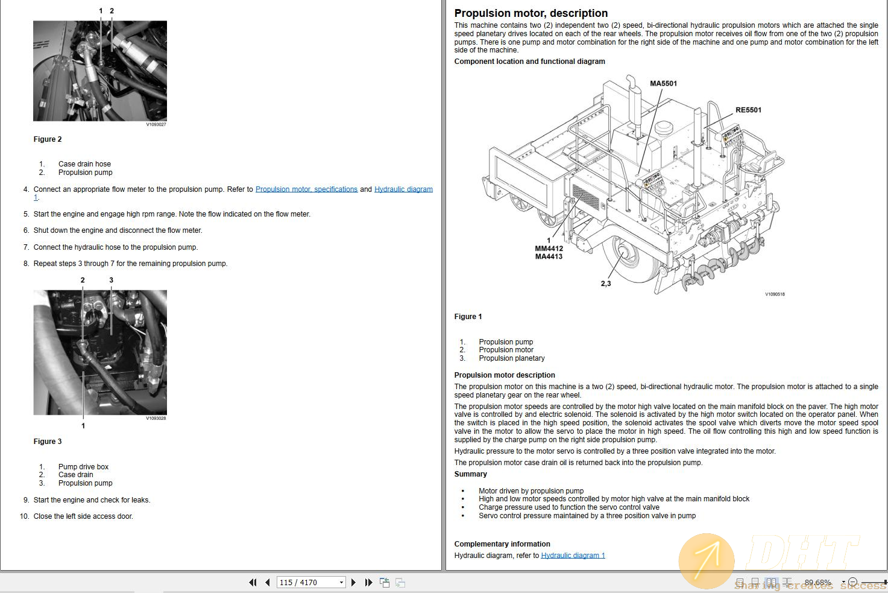888x593 pixels.
Task: Click the 'Summary' subheading
Action: (470, 474)
